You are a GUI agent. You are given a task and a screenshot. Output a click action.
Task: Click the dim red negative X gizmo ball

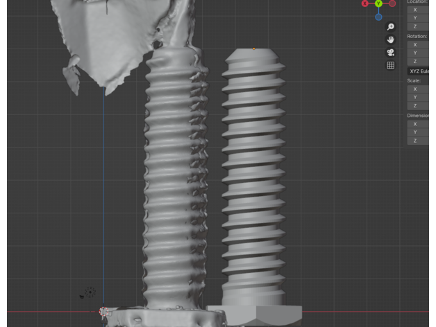[x=392, y=3]
